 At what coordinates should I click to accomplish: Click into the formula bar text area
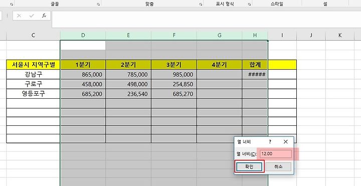[206, 20]
